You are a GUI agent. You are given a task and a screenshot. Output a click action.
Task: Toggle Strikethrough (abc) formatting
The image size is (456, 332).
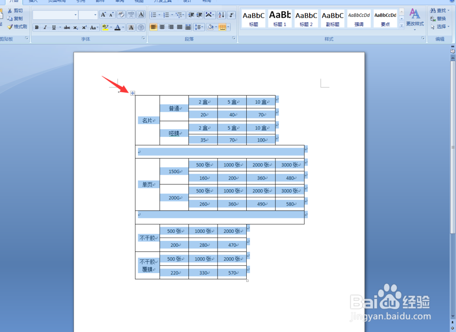pyautogui.click(x=67, y=28)
